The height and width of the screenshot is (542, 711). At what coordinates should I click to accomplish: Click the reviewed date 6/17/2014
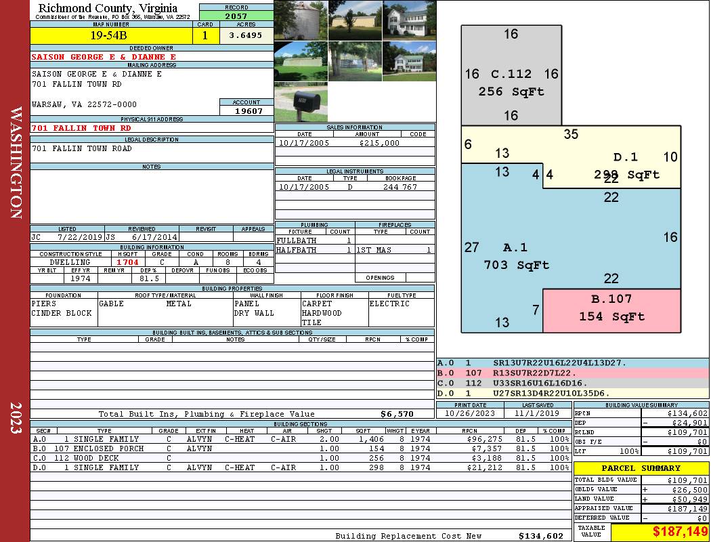154,237
